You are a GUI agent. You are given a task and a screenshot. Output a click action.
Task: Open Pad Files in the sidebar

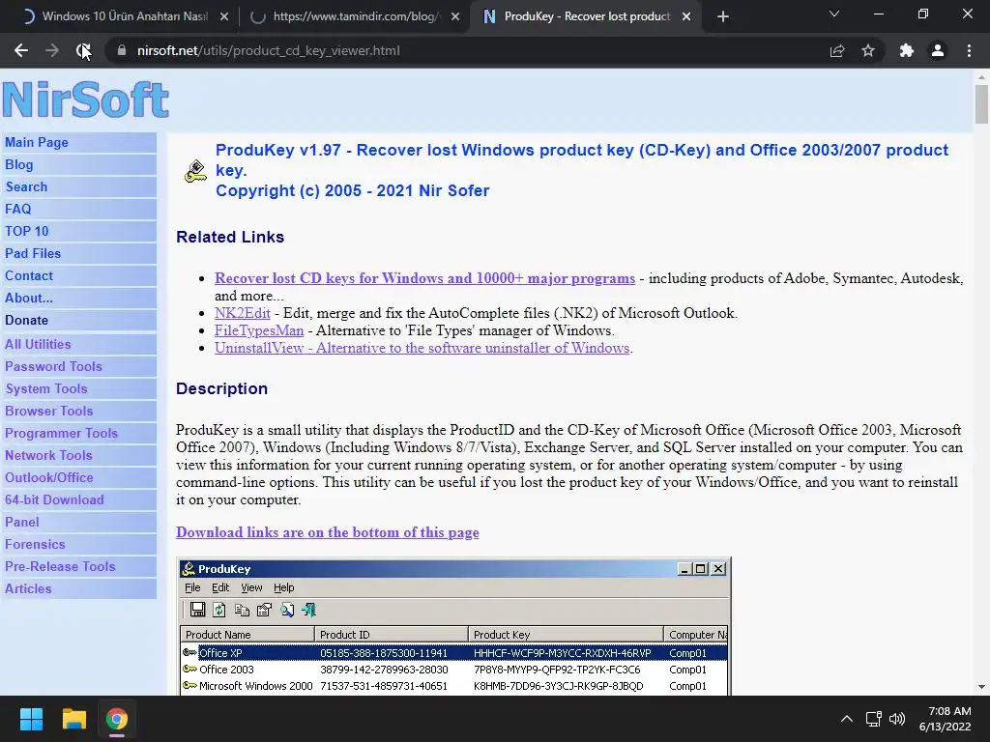pyautogui.click(x=79, y=254)
